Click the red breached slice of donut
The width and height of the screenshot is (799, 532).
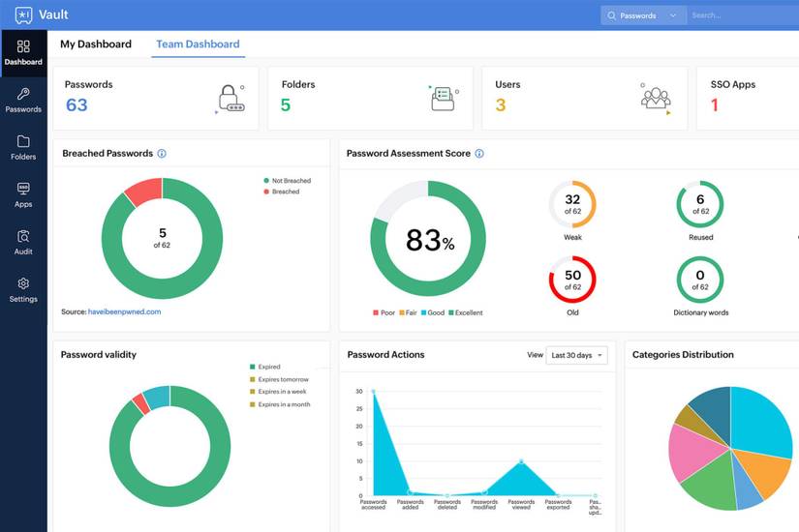pos(146,191)
